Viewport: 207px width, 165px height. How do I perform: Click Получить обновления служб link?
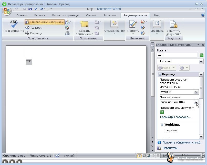[183, 142]
